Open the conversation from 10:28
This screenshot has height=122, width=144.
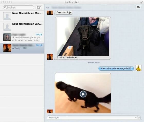(22, 37)
